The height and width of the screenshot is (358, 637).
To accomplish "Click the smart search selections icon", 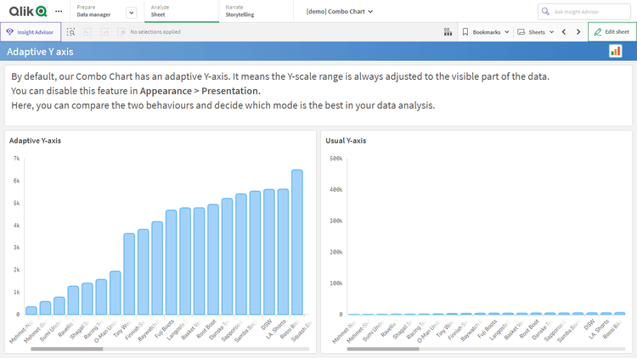I will coord(71,31).
